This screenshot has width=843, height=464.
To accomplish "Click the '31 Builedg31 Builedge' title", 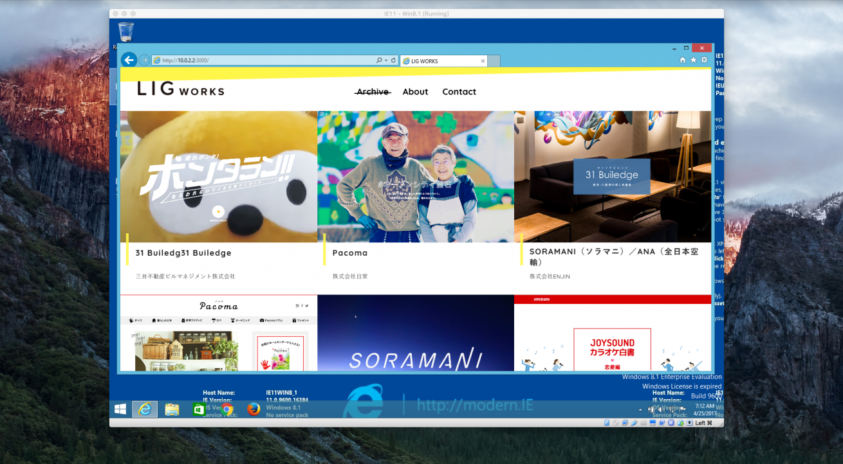I will (x=183, y=253).
